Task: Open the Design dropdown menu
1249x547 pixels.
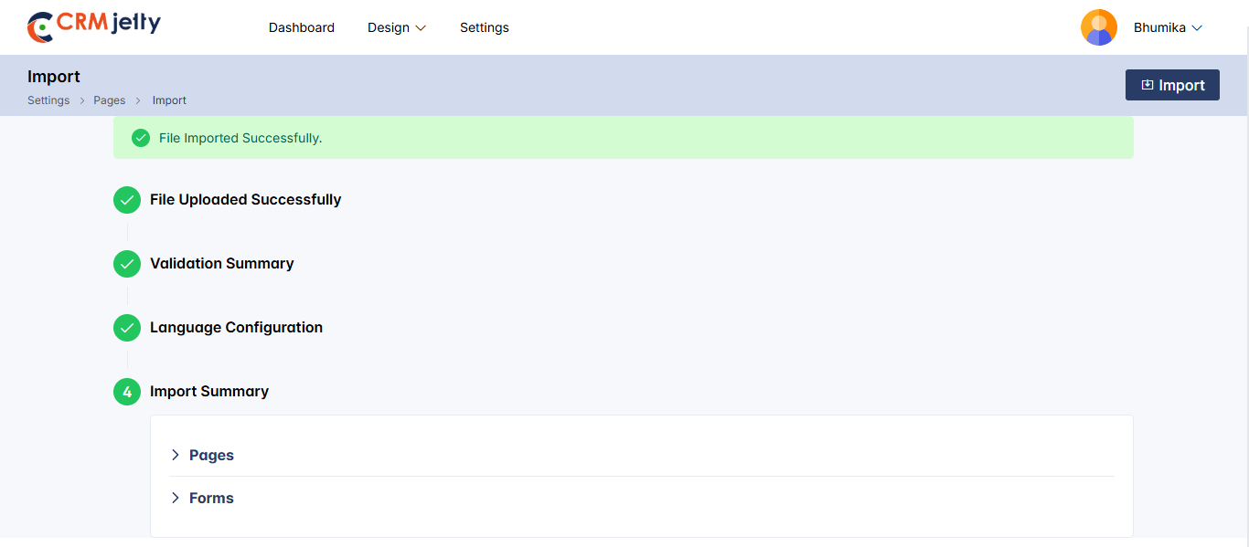Action: (x=397, y=27)
